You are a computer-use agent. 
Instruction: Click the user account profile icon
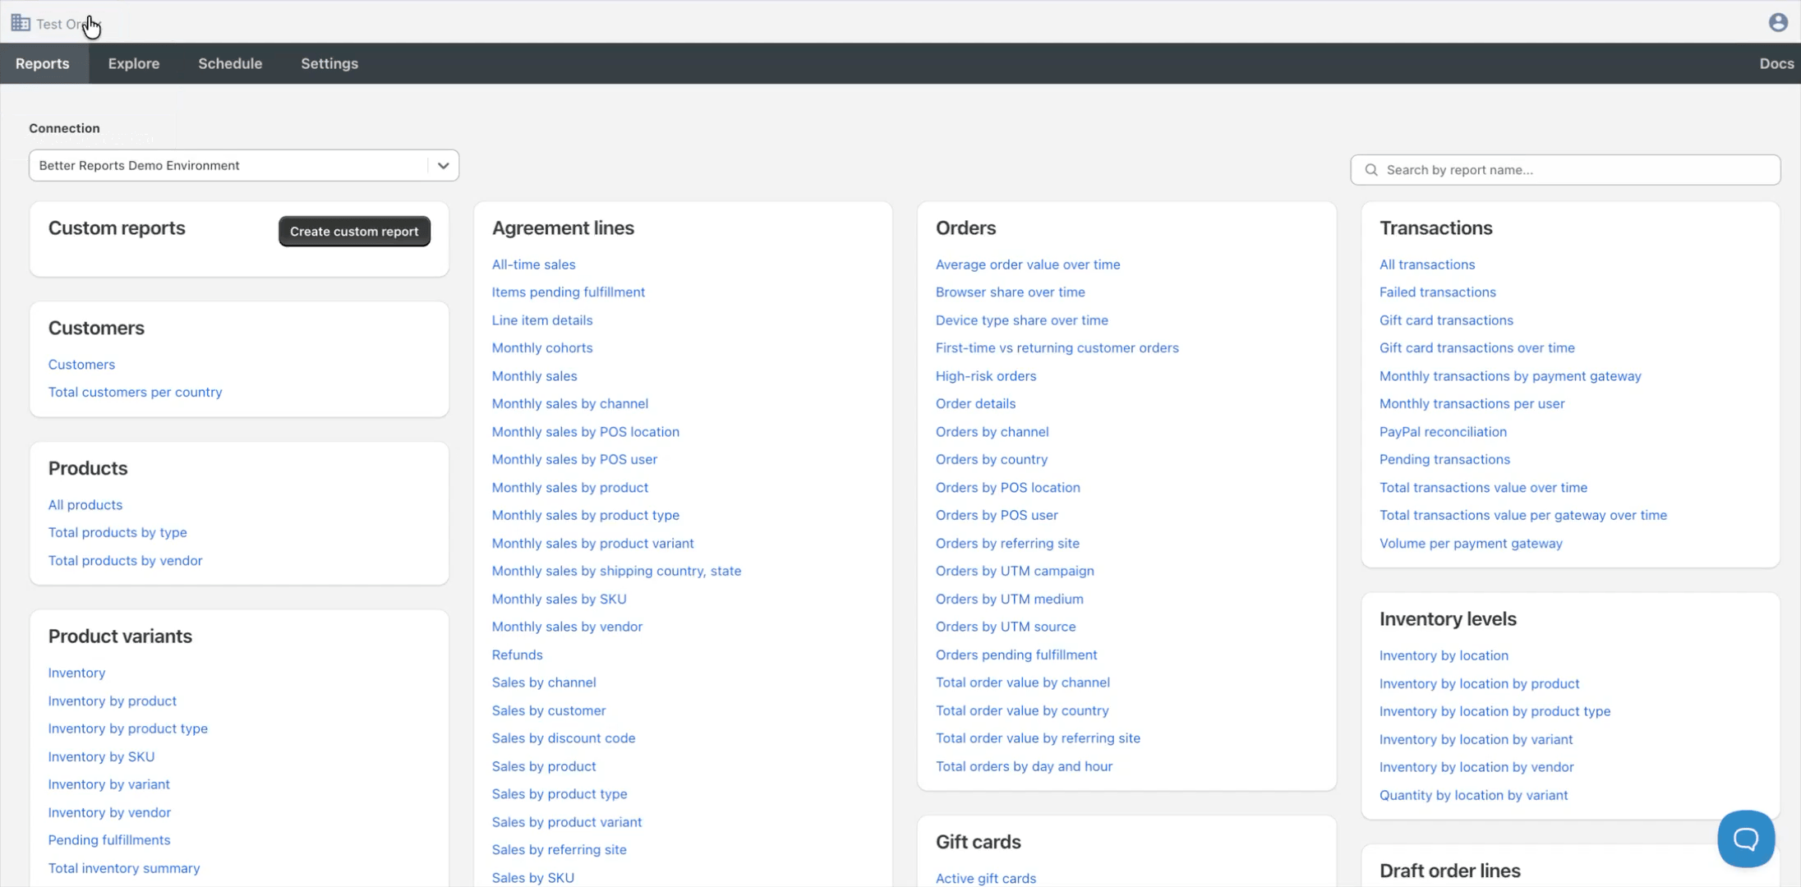pos(1778,22)
